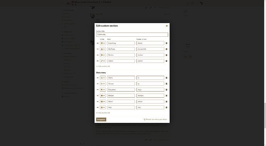Grab the drag handle of Etiquettes row
The height and width of the screenshot is (146, 266).
pyautogui.click(x=98, y=90)
